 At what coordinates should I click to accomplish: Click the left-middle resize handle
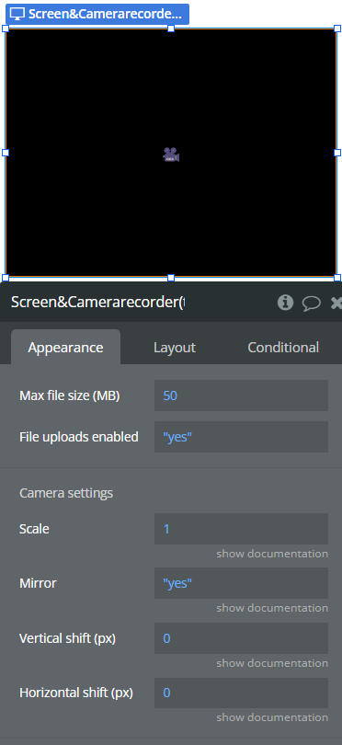pos(6,153)
